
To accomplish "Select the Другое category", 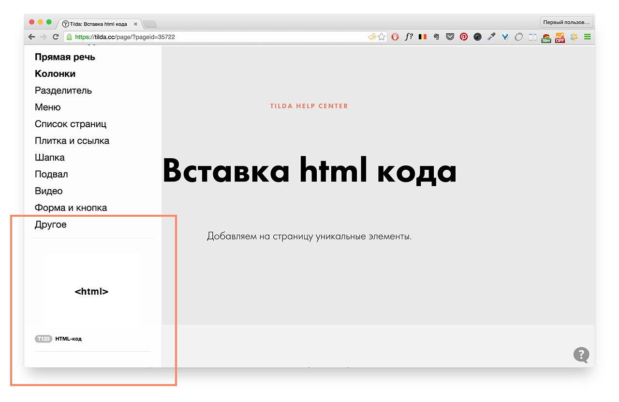I will pos(51,224).
